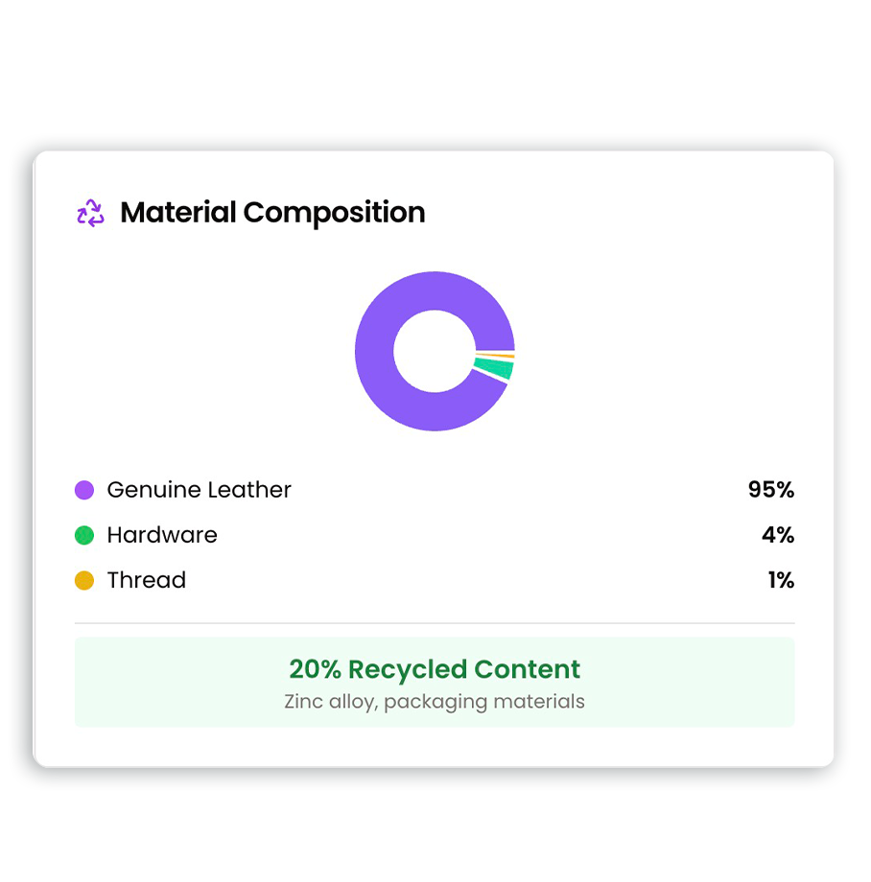Click the 20% Recycled Content heading

(x=435, y=669)
